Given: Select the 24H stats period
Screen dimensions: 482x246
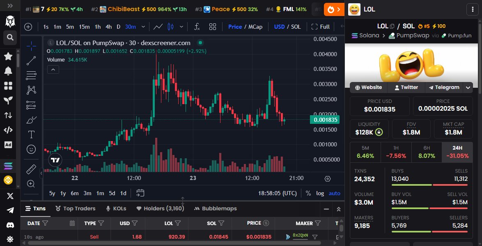Looking at the screenshot, I should 457,153.
